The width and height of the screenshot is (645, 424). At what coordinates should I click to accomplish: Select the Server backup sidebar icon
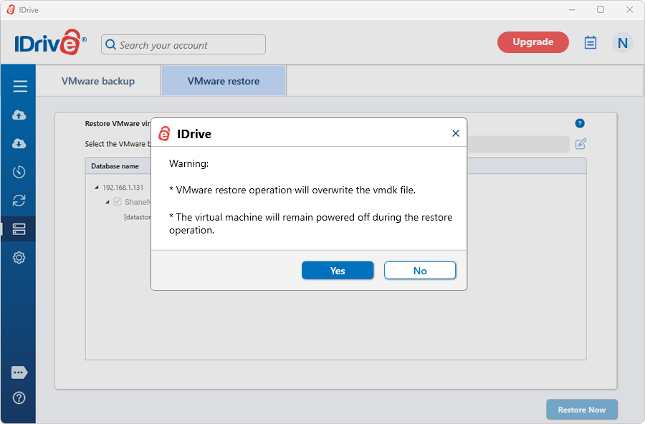tap(19, 229)
